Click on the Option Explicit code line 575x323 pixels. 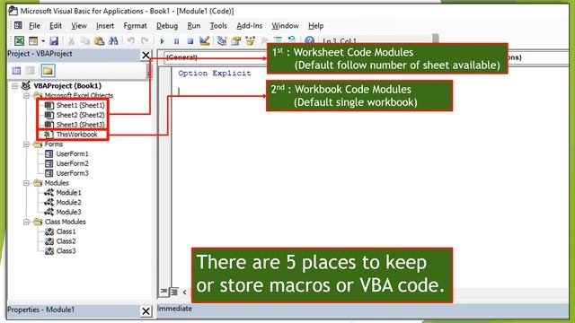tap(215, 73)
